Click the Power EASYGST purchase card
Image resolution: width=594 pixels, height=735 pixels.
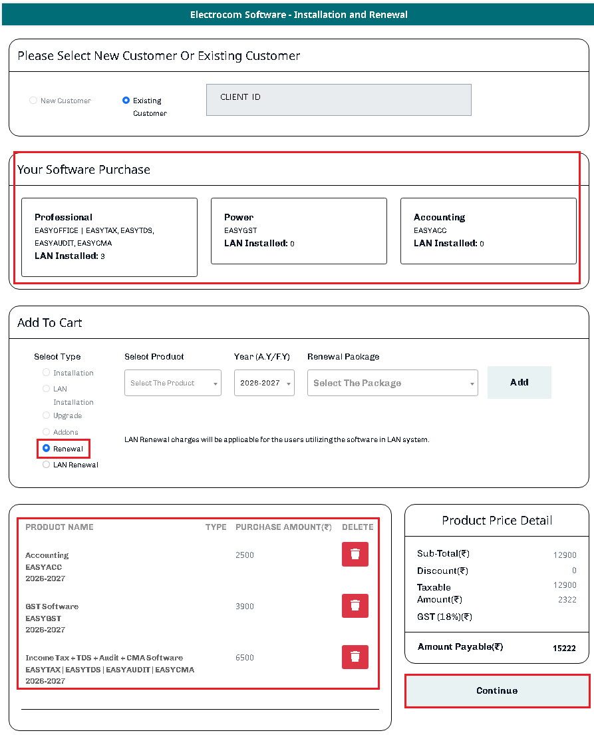(x=299, y=231)
